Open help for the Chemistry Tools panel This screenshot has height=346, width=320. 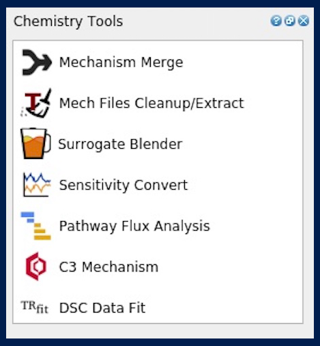276,21
